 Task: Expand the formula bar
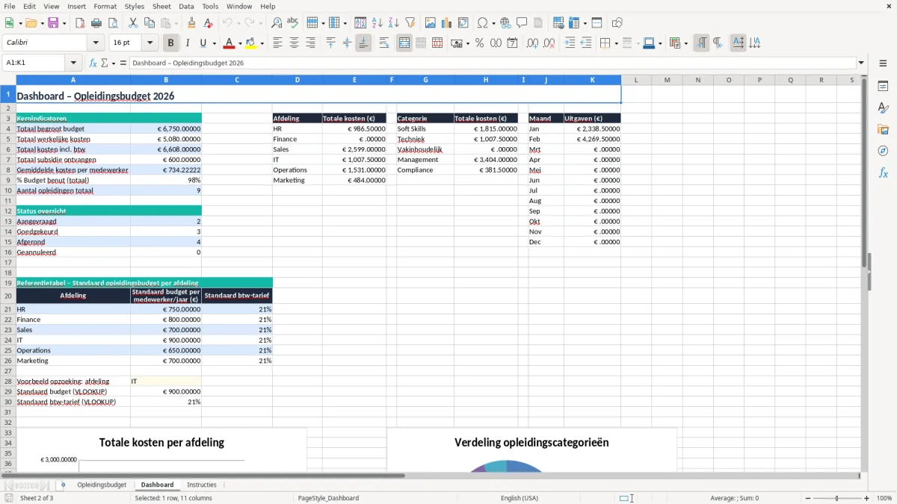tap(861, 63)
